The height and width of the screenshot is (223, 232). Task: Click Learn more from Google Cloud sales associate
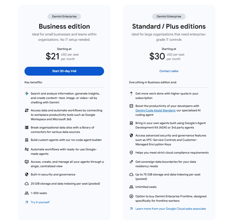pyautogui.click(x=170, y=209)
